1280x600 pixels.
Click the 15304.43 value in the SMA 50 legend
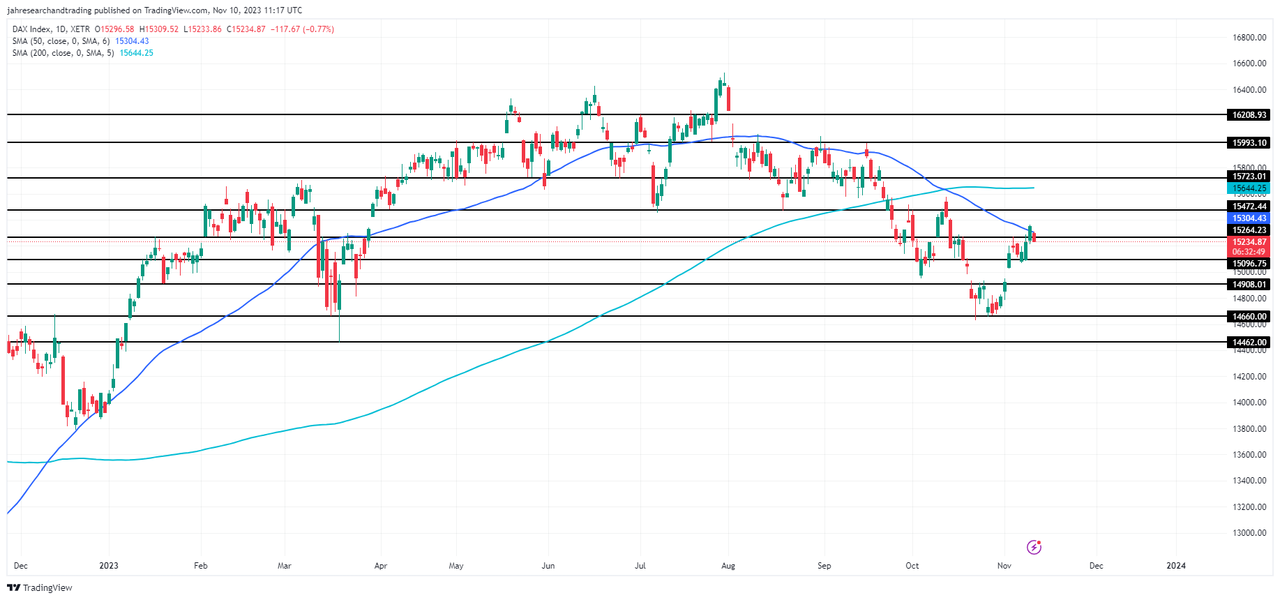pos(132,41)
